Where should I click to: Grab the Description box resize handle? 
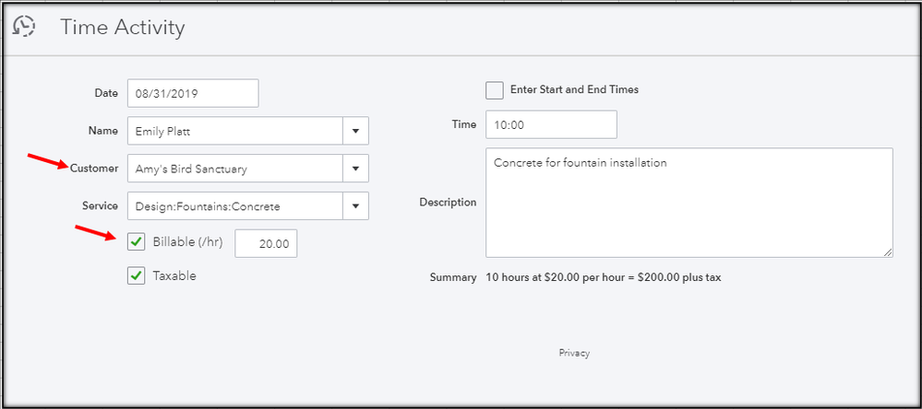point(888,251)
